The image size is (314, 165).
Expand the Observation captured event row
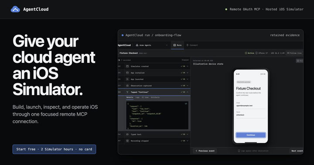[188, 86]
